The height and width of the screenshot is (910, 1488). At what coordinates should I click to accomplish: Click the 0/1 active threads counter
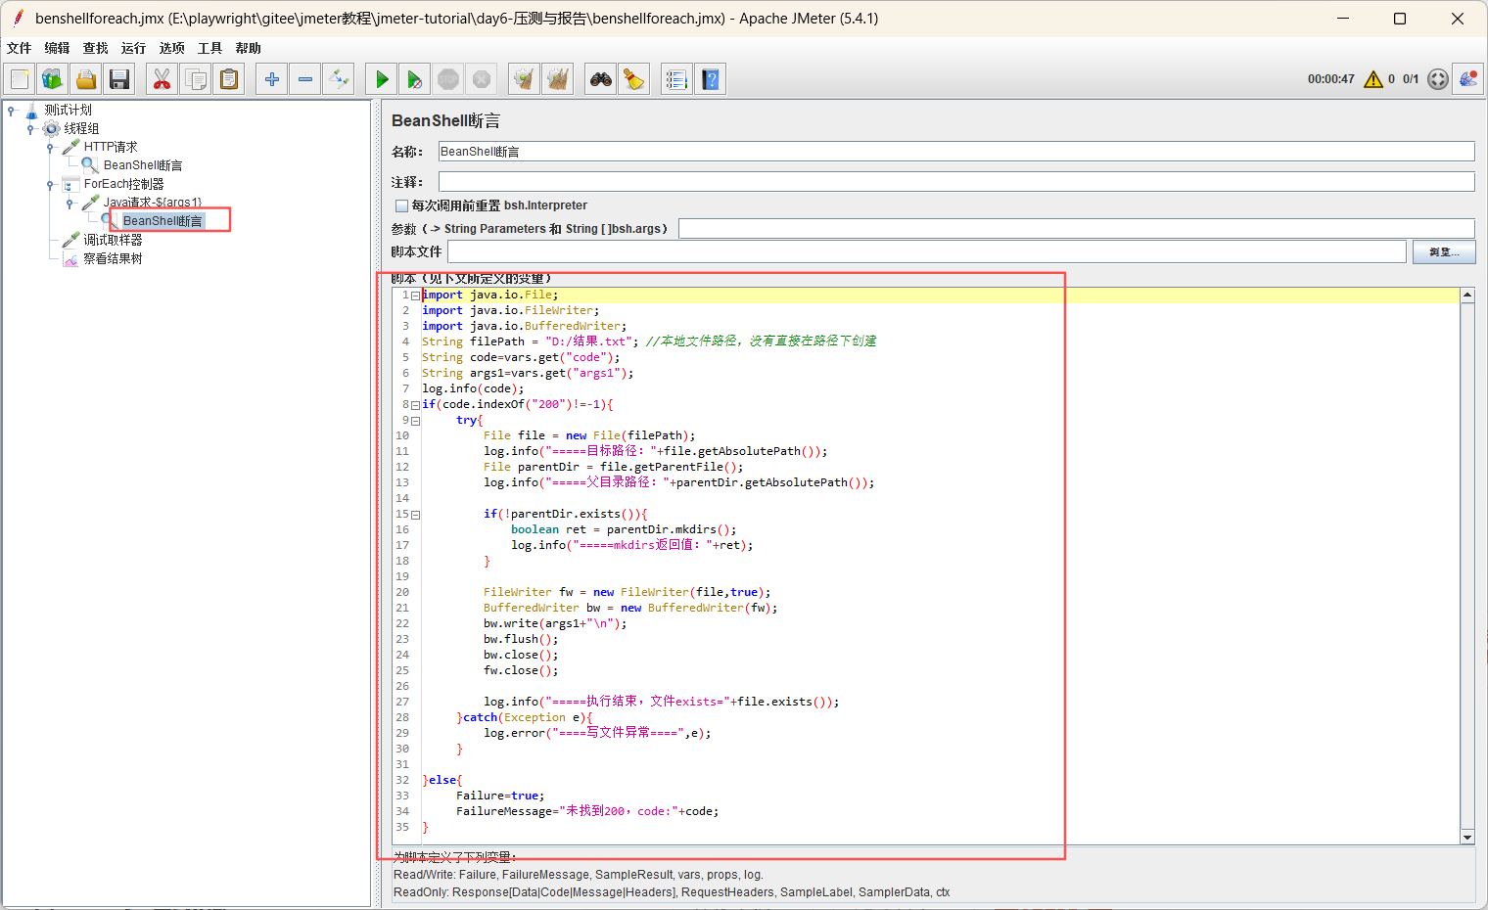click(1411, 79)
